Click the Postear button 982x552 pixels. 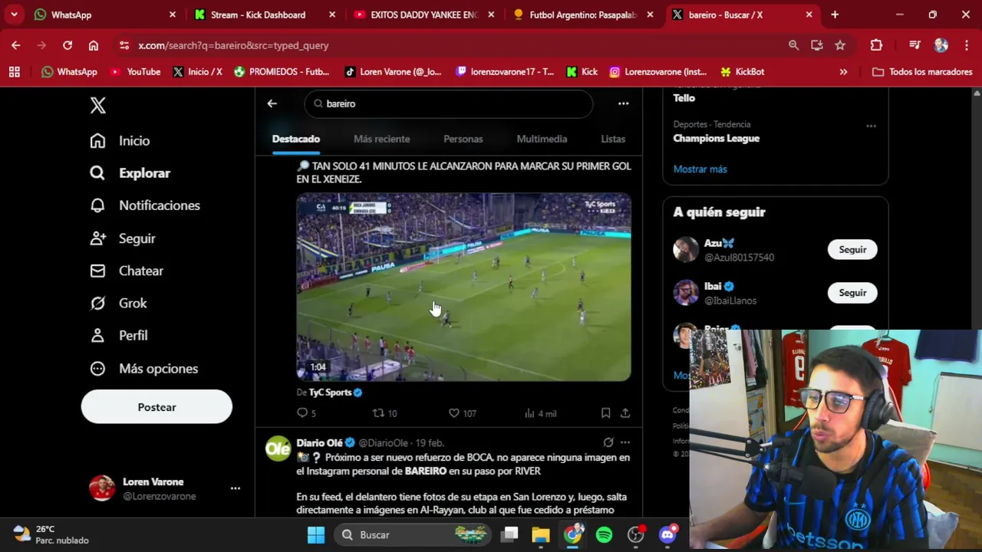click(157, 407)
